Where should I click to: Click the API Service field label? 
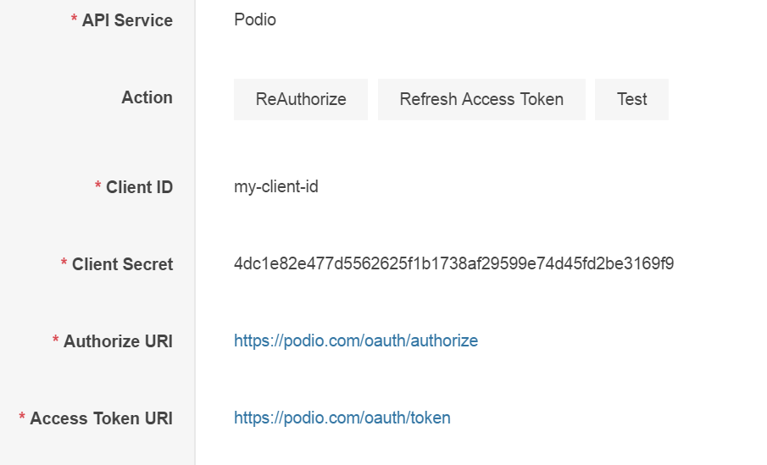[x=127, y=20]
